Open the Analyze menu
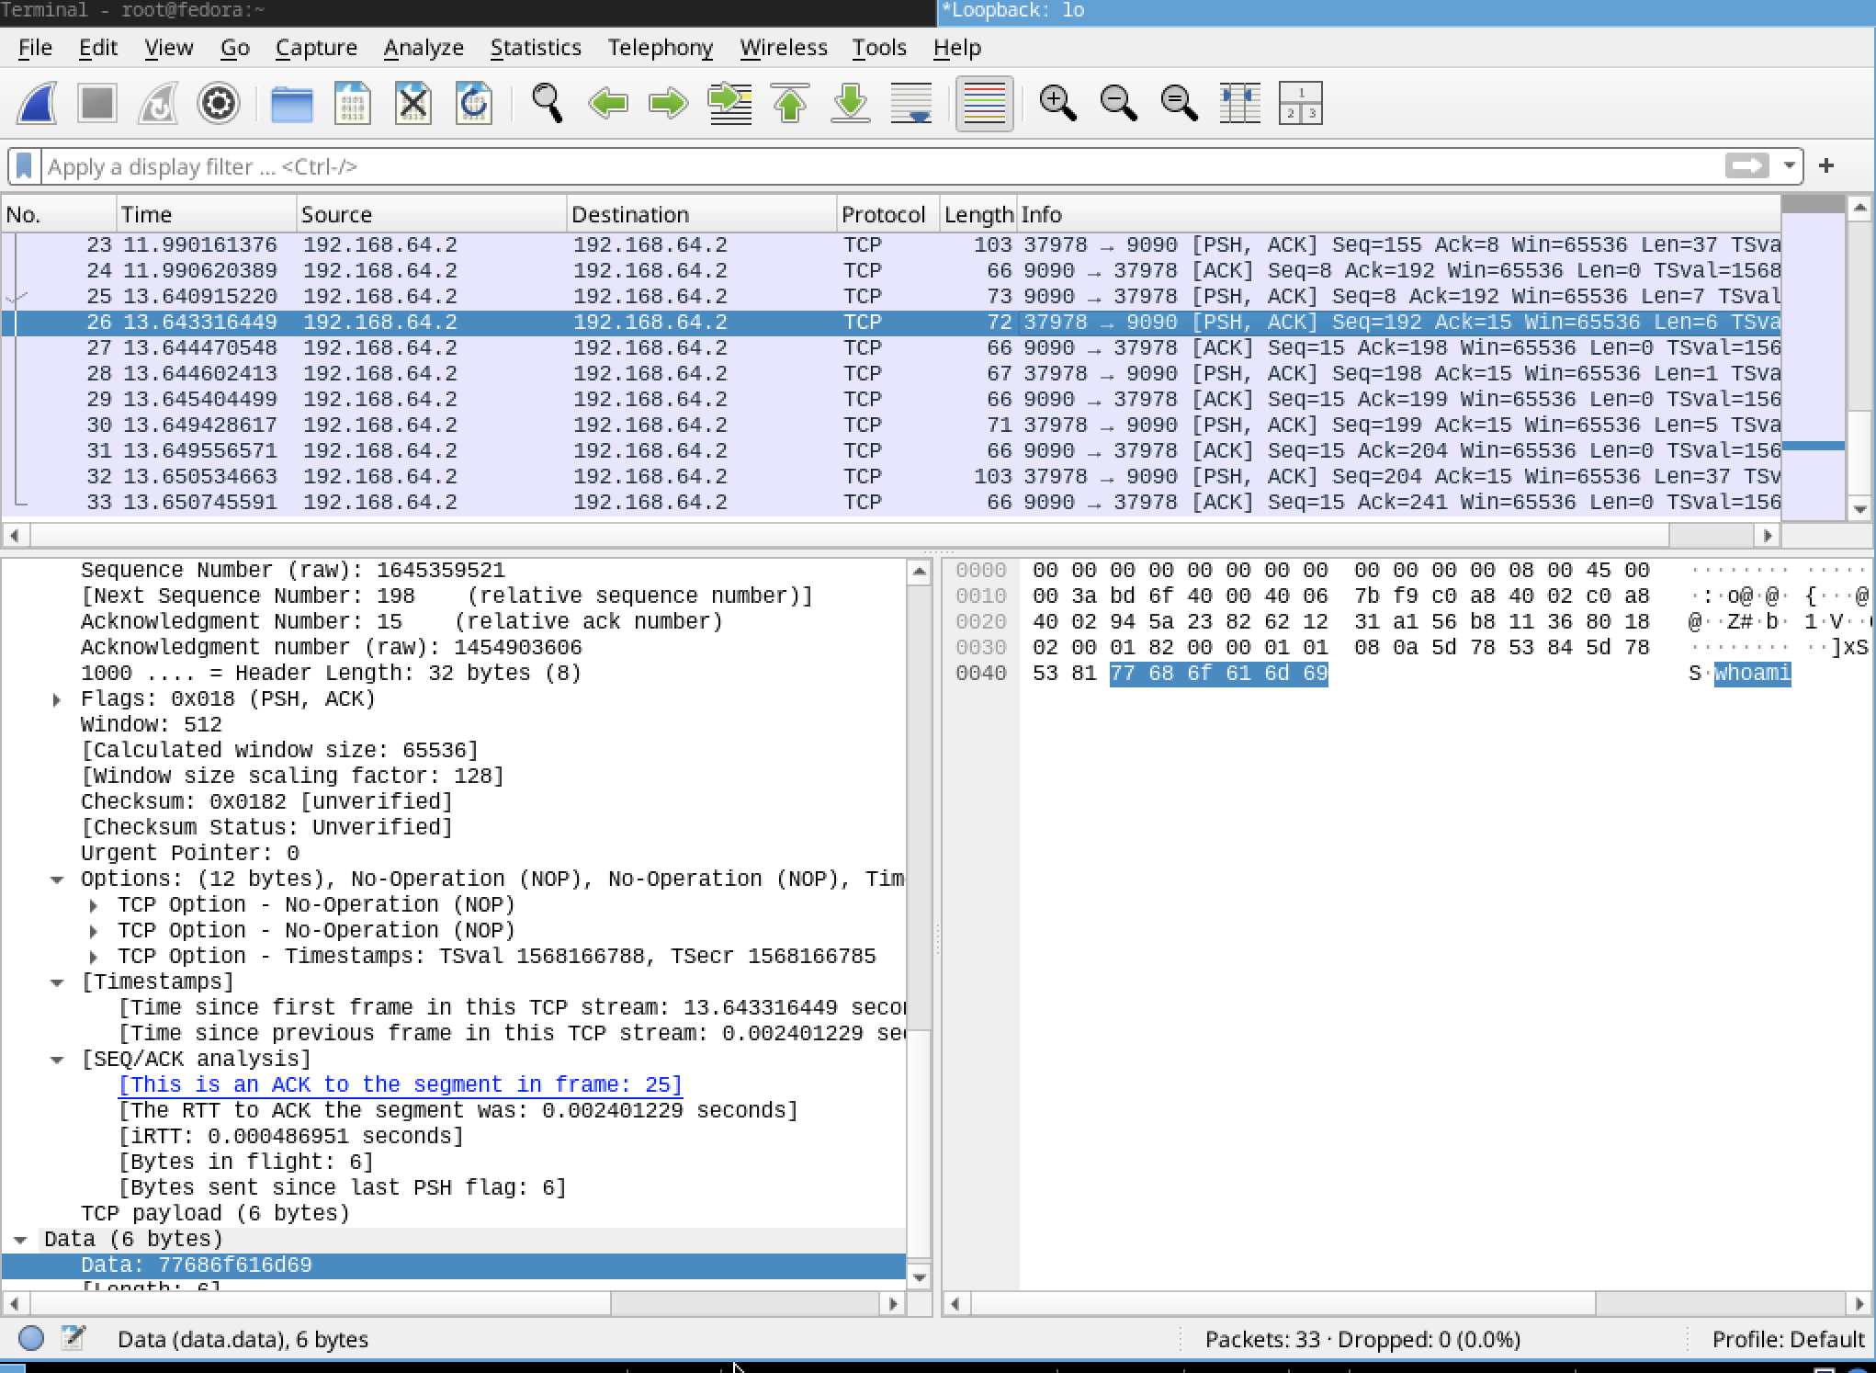Viewport: 1876px width, 1373px height. pyautogui.click(x=424, y=48)
